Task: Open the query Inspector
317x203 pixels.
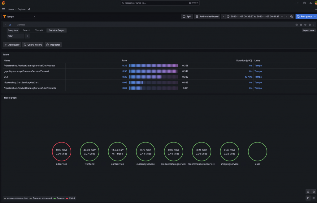Action: pos(53,45)
